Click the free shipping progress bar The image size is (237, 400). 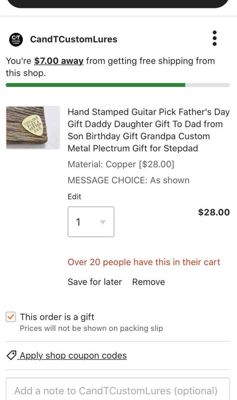[118, 85]
